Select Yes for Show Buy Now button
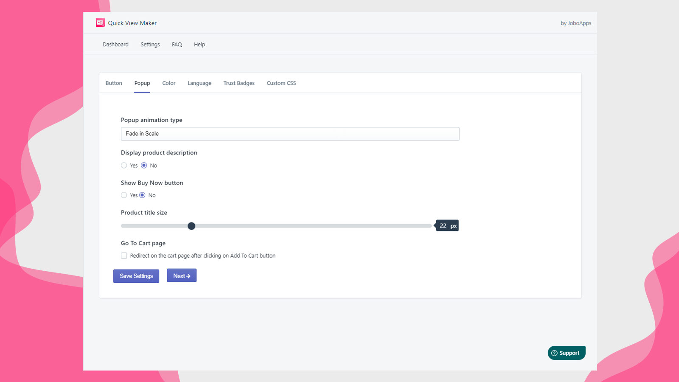This screenshot has height=382, width=679. [x=124, y=195]
